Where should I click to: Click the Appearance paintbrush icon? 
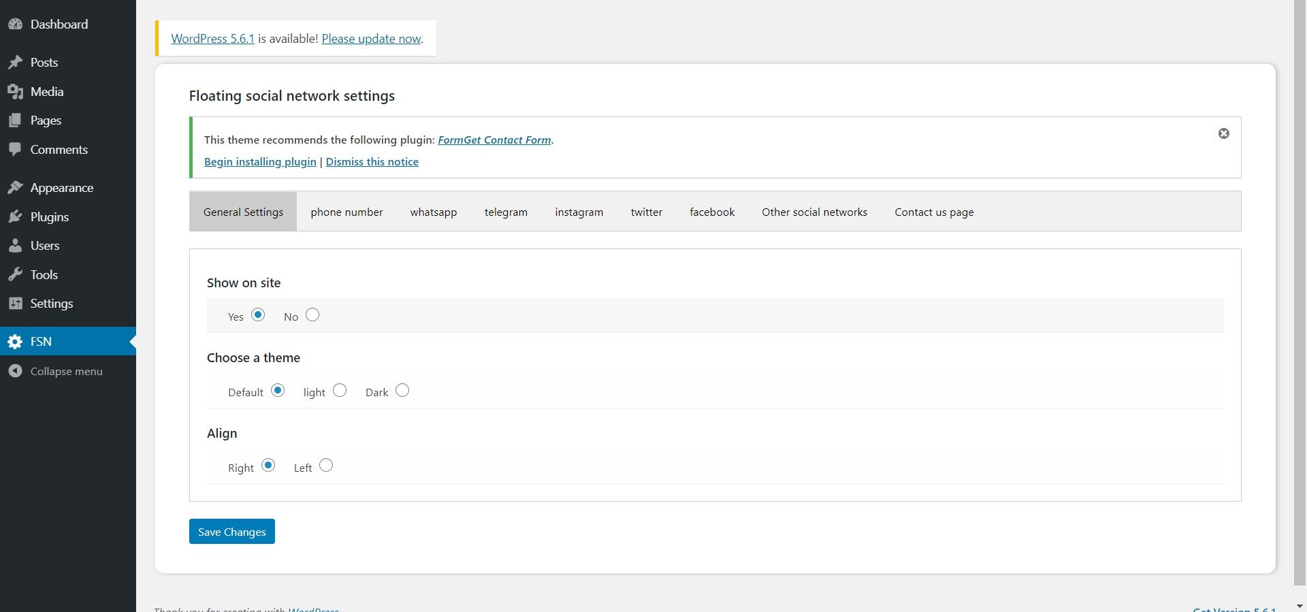point(15,188)
